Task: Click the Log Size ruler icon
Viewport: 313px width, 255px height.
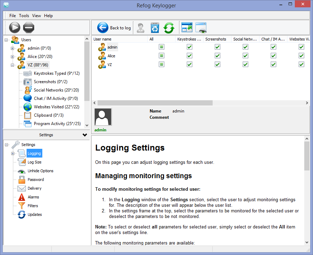Action: tap(22, 162)
